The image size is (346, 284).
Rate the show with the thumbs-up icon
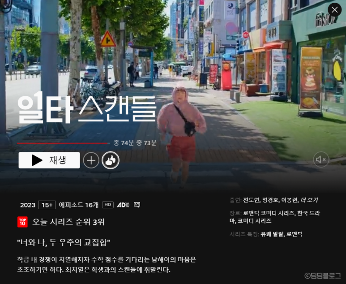pyautogui.click(x=111, y=160)
